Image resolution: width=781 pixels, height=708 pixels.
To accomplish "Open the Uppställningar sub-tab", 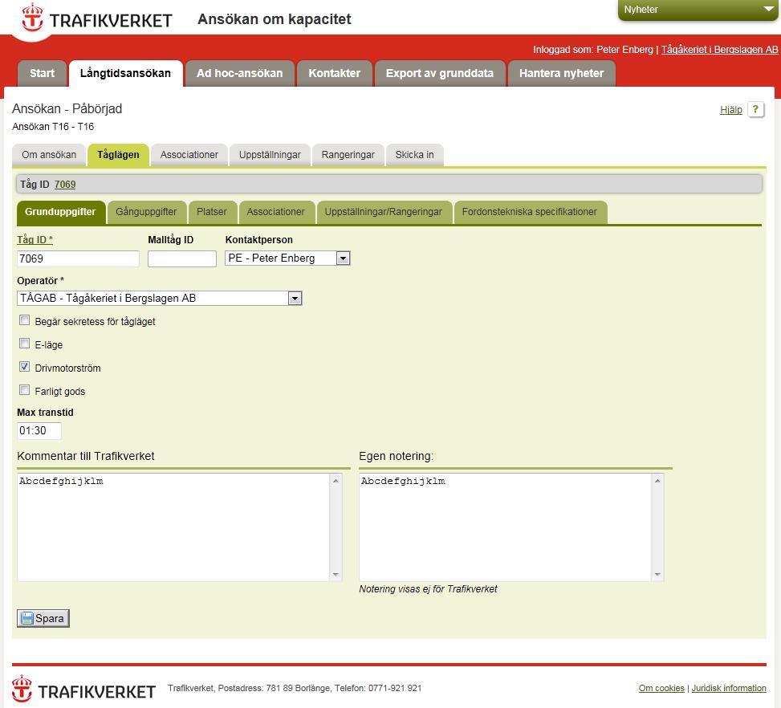I will 270,155.
